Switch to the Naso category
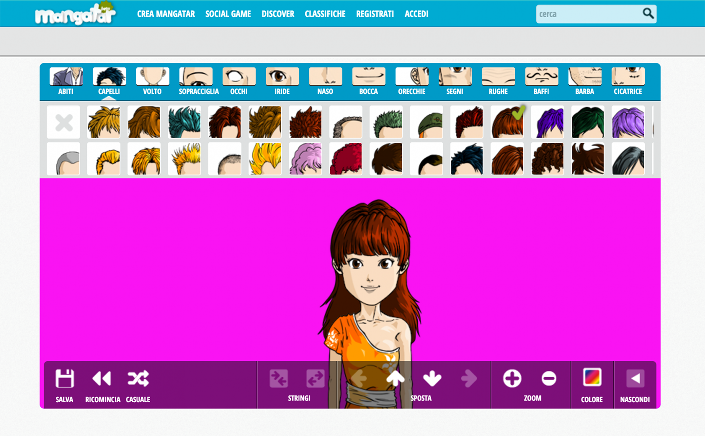This screenshot has height=436, width=705. pos(325,81)
